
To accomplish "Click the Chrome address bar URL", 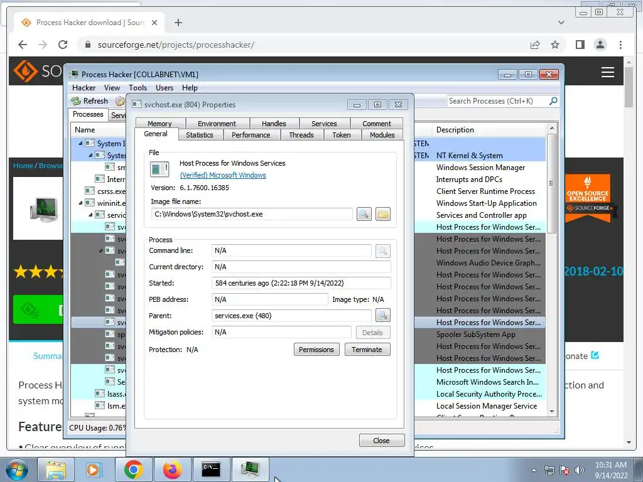I will 176,45.
